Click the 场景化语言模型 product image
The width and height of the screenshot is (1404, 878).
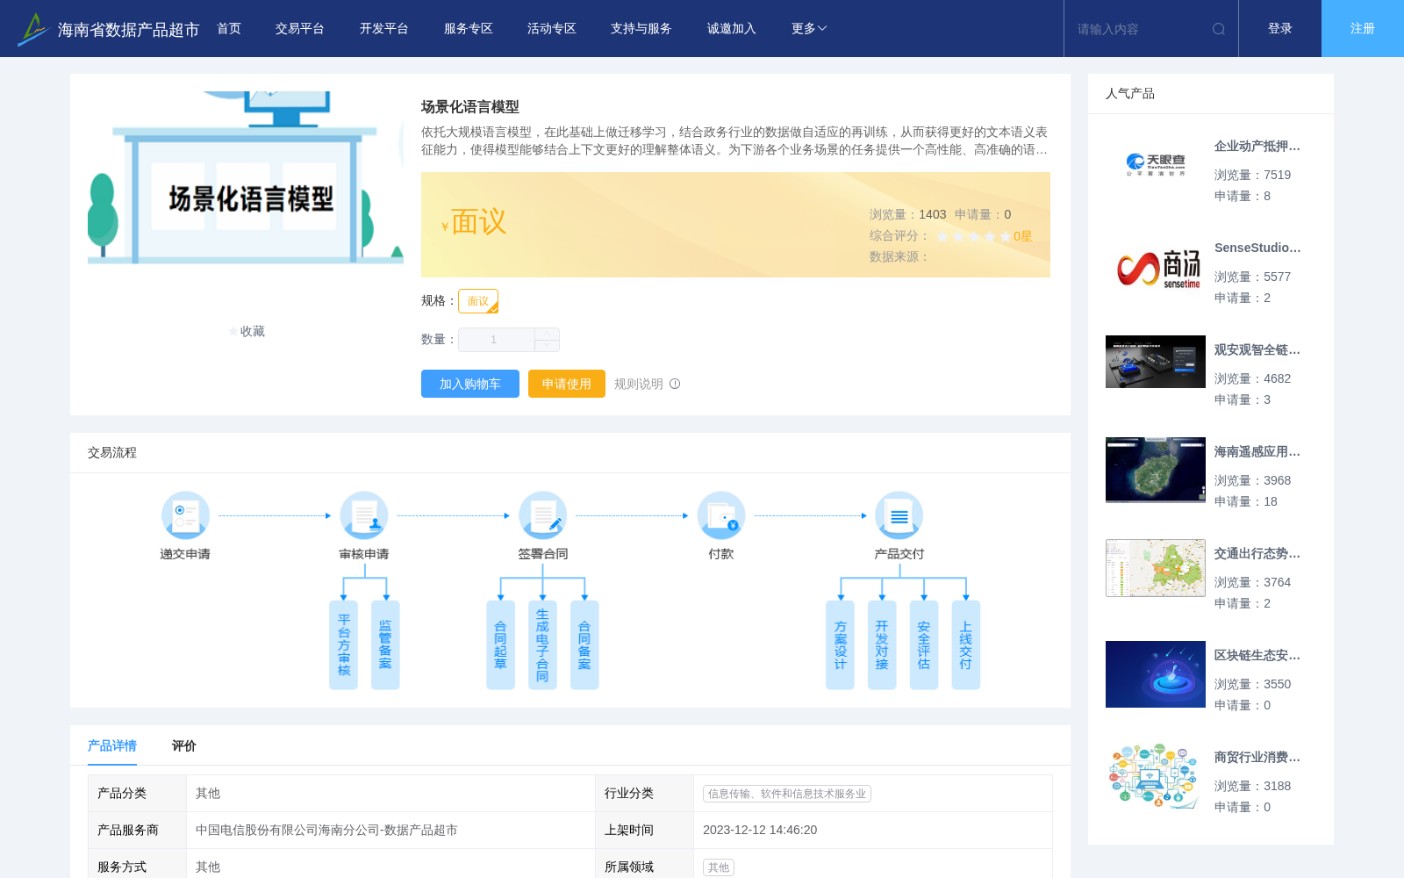click(x=246, y=177)
